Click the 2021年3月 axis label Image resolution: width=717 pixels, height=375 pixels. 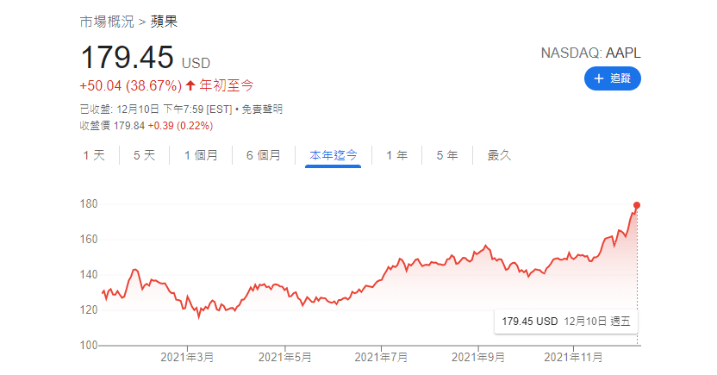pyautogui.click(x=187, y=357)
